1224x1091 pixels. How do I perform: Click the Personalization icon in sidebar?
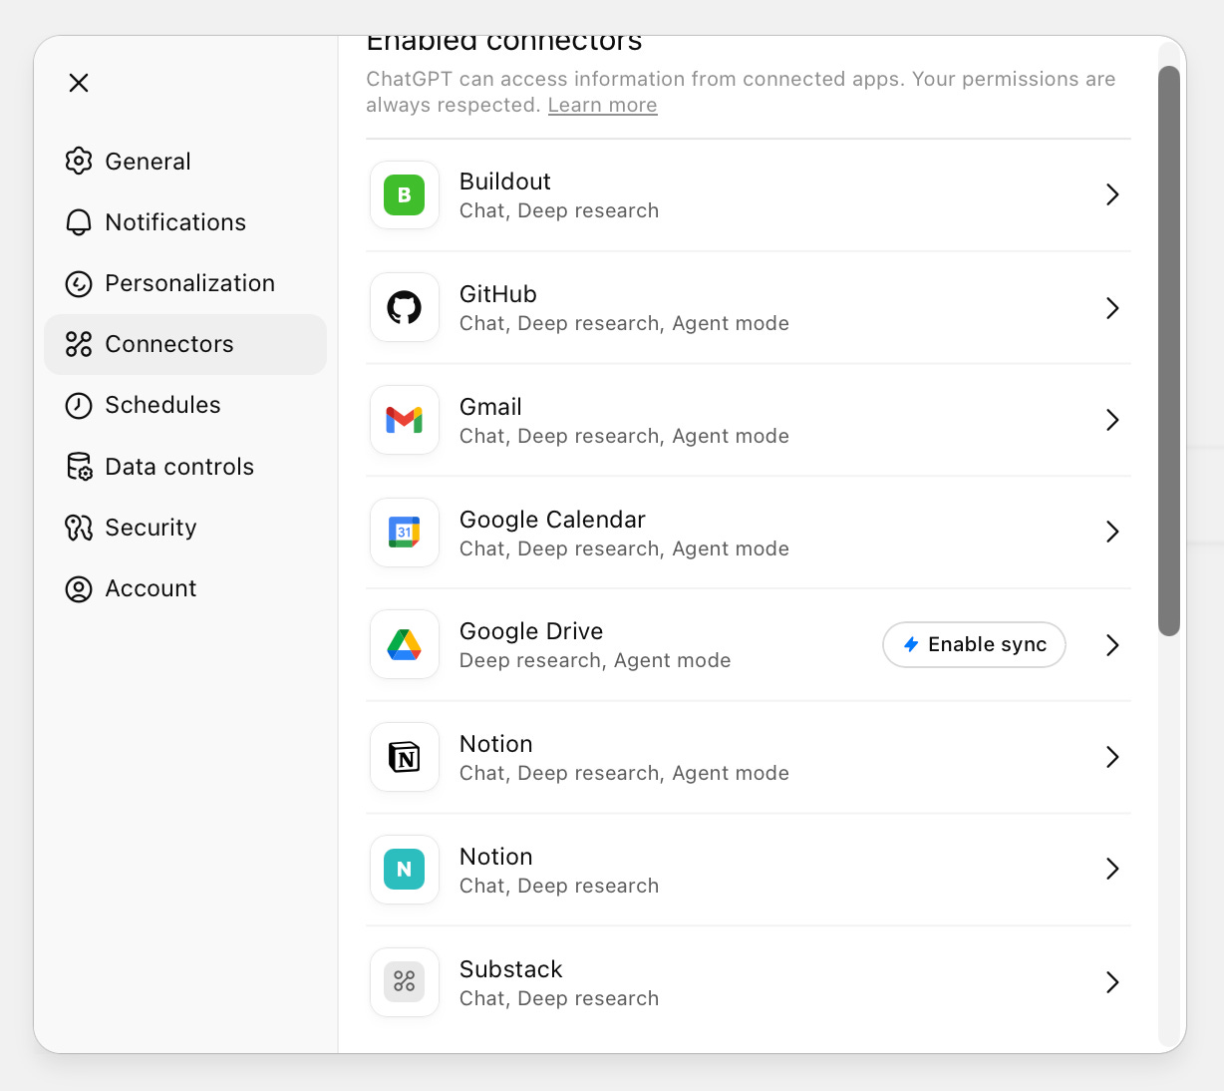(79, 283)
